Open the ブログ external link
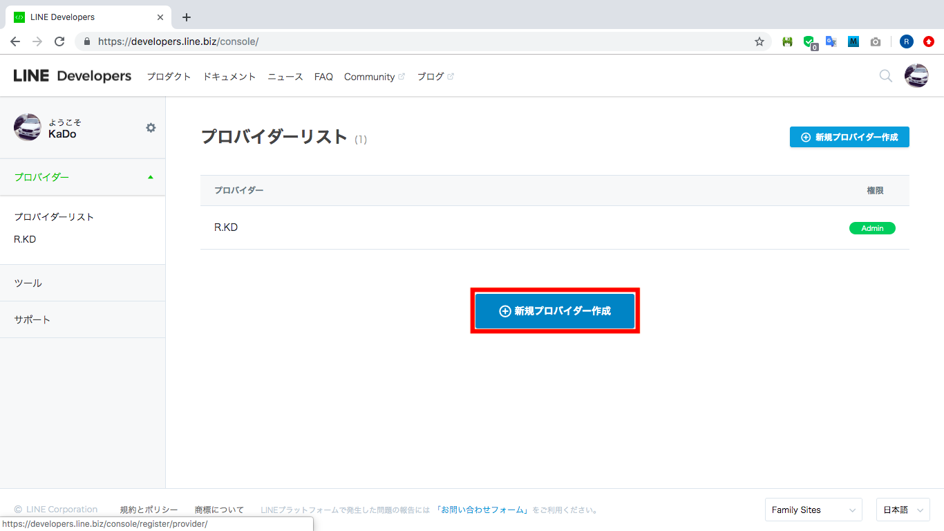This screenshot has width=944, height=531. pyautogui.click(x=435, y=77)
